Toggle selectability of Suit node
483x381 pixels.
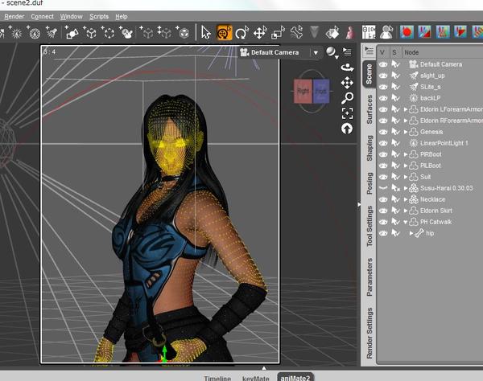click(x=395, y=177)
